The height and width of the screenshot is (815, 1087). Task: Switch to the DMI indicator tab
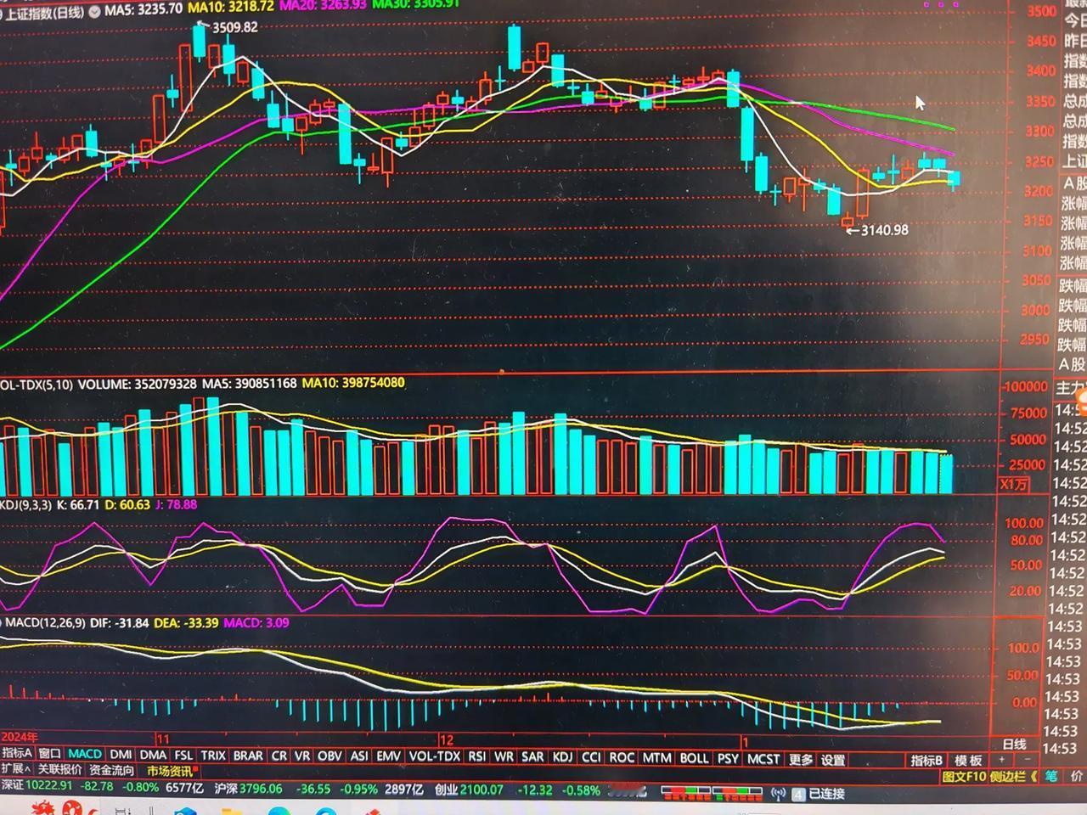click(121, 754)
